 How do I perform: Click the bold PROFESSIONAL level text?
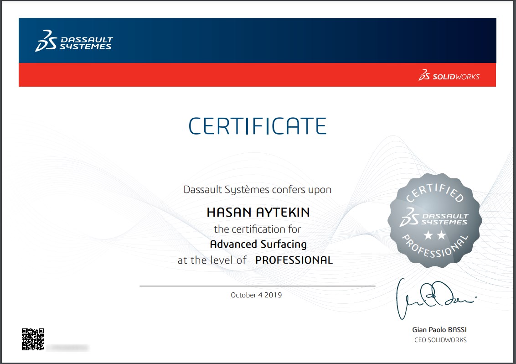[x=294, y=260]
